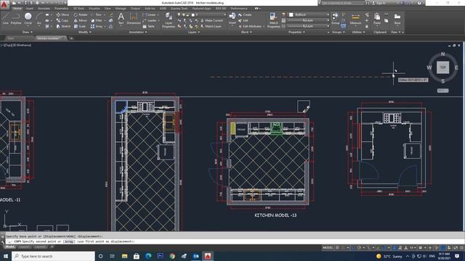Click the Windows search box
465x261 pixels.
(x=53, y=256)
